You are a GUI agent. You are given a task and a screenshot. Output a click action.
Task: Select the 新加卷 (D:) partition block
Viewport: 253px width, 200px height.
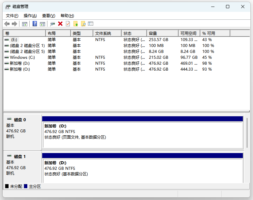pos(143,171)
